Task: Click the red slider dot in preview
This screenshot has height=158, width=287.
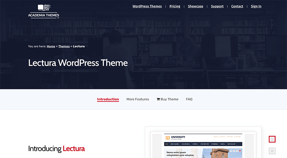Action: 240,151
